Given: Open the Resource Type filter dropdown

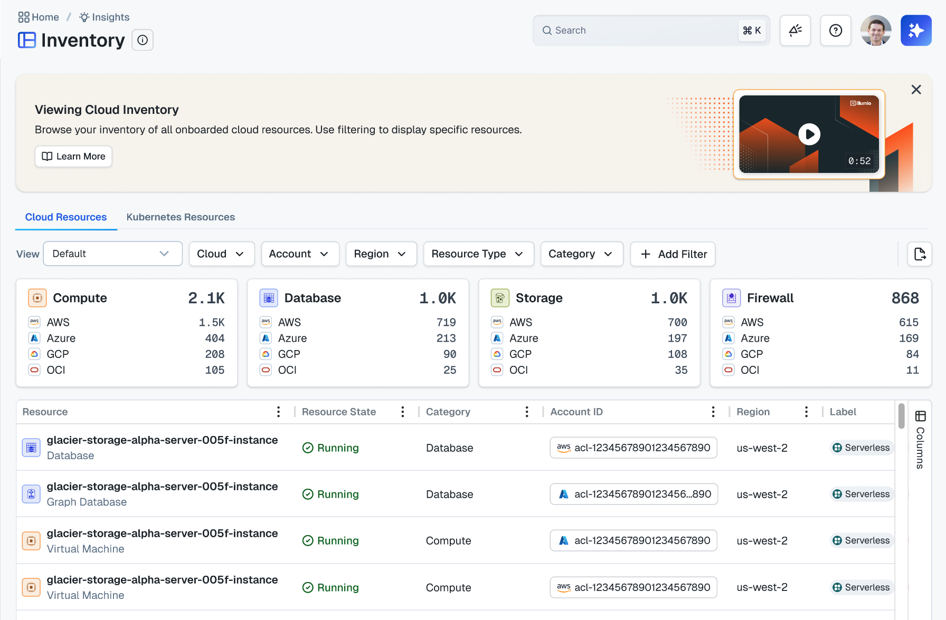Looking at the screenshot, I should 478,254.
